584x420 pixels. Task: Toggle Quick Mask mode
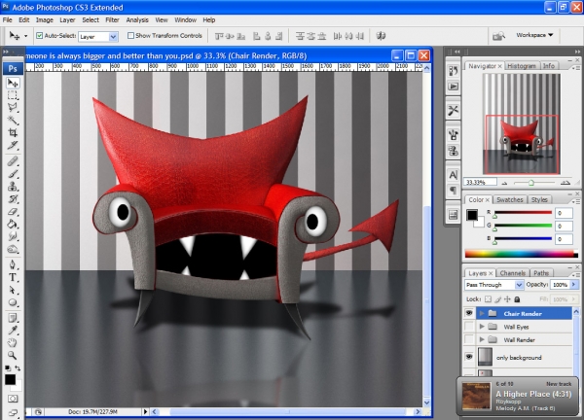13,399
